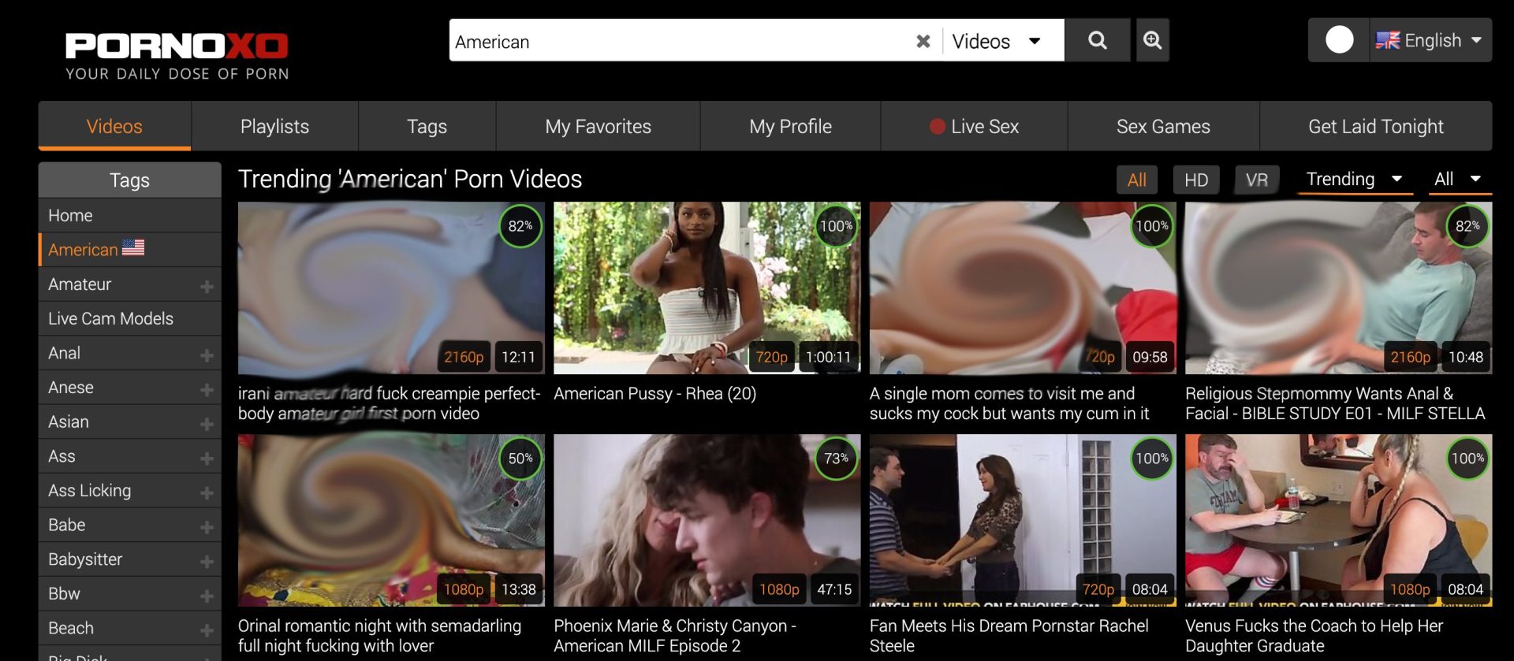This screenshot has width=1514, height=661.
Task: Open the Beach tag in the sidebar
Action: click(71, 628)
